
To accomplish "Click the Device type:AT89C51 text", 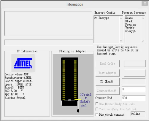I will tap(19, 81).
